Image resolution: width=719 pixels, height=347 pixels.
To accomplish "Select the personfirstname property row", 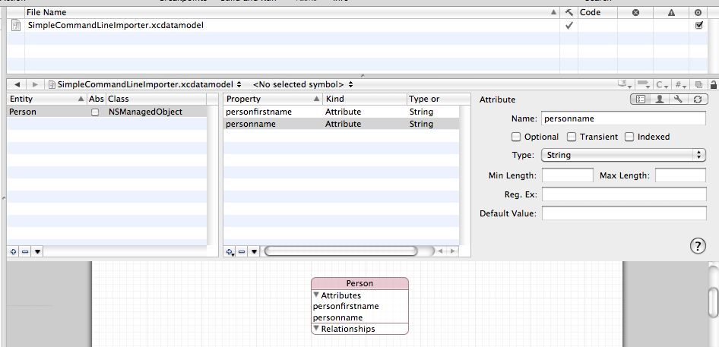I will tap(271, 112).
